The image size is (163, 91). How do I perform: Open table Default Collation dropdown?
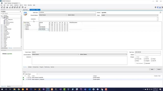81,15
